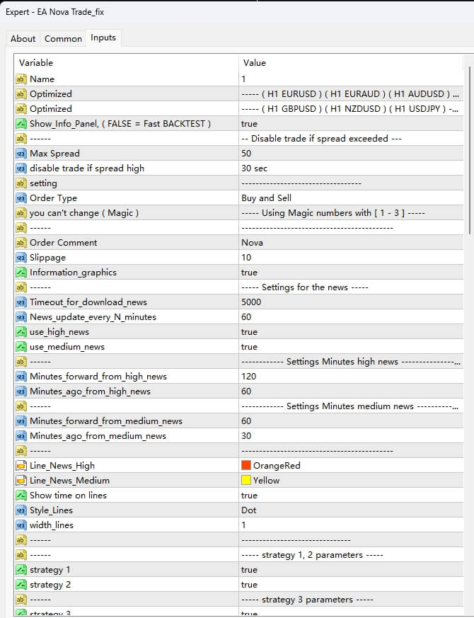Switch to the About tab
Screen dimensions: 474x618
coord(23,38)
